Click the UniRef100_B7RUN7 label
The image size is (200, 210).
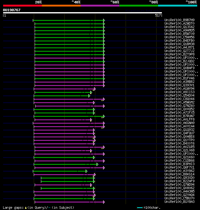[179, 116]
